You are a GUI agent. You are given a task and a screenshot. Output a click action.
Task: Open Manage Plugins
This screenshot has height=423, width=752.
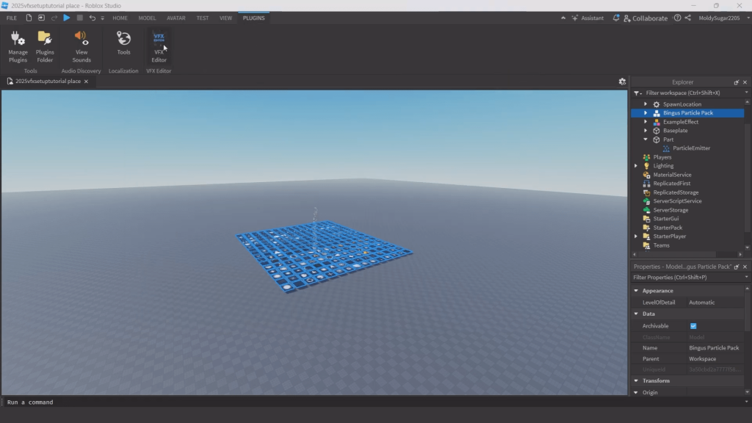click(18, 46)
